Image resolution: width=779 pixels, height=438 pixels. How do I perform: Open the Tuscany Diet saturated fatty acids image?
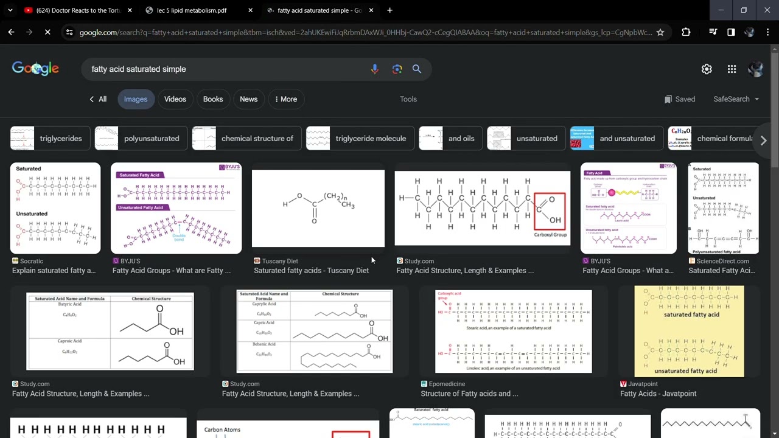pyautogui.click(x=318, y=209)
